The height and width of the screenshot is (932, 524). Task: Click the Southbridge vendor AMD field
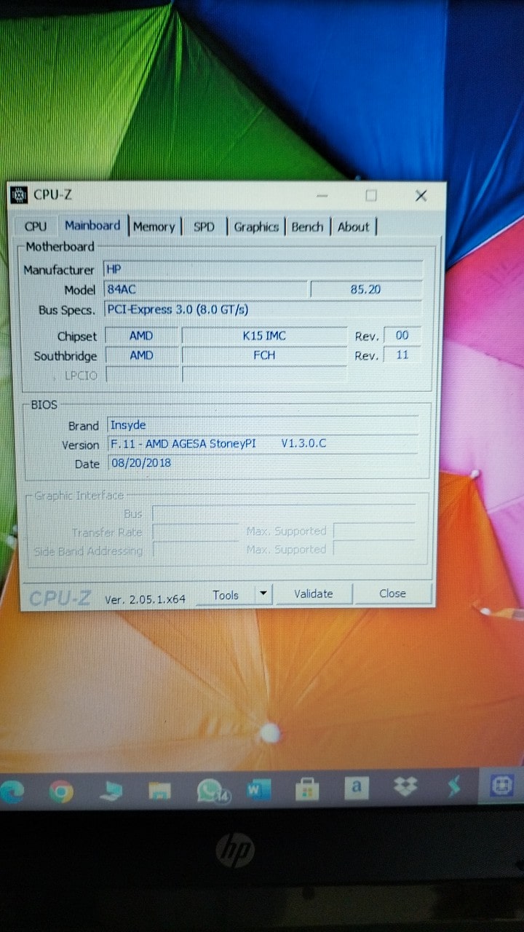point(142,355)
